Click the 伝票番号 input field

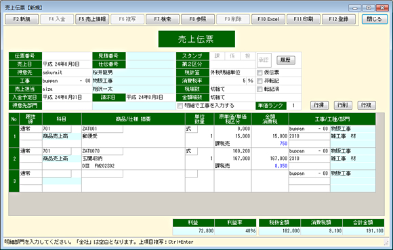[x=67, y=56]
